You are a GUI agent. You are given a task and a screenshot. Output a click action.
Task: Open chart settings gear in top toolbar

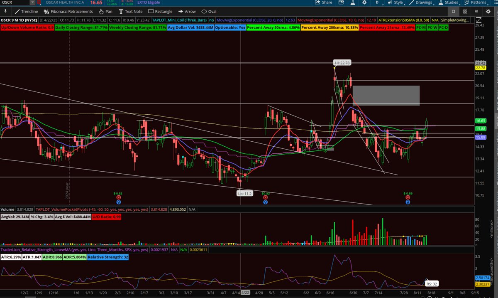pos(365,2)
